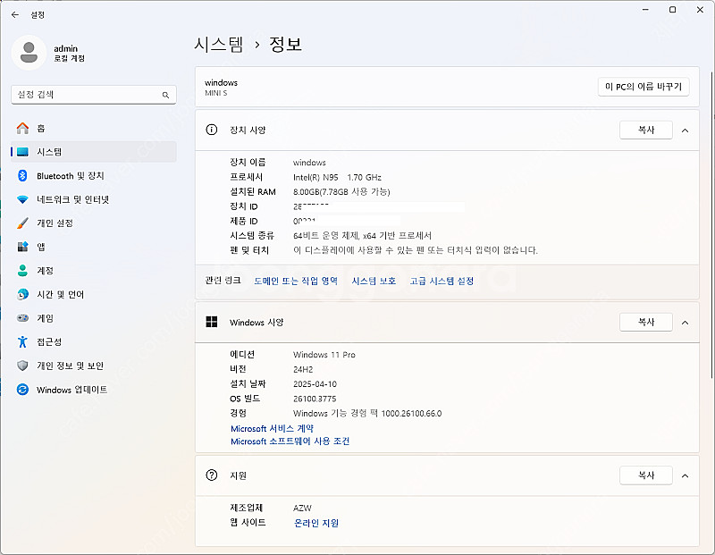Open 도메인 또는 작업 영역 link
This screenshot has width=715, height=555.
click(x=296, y=281)
